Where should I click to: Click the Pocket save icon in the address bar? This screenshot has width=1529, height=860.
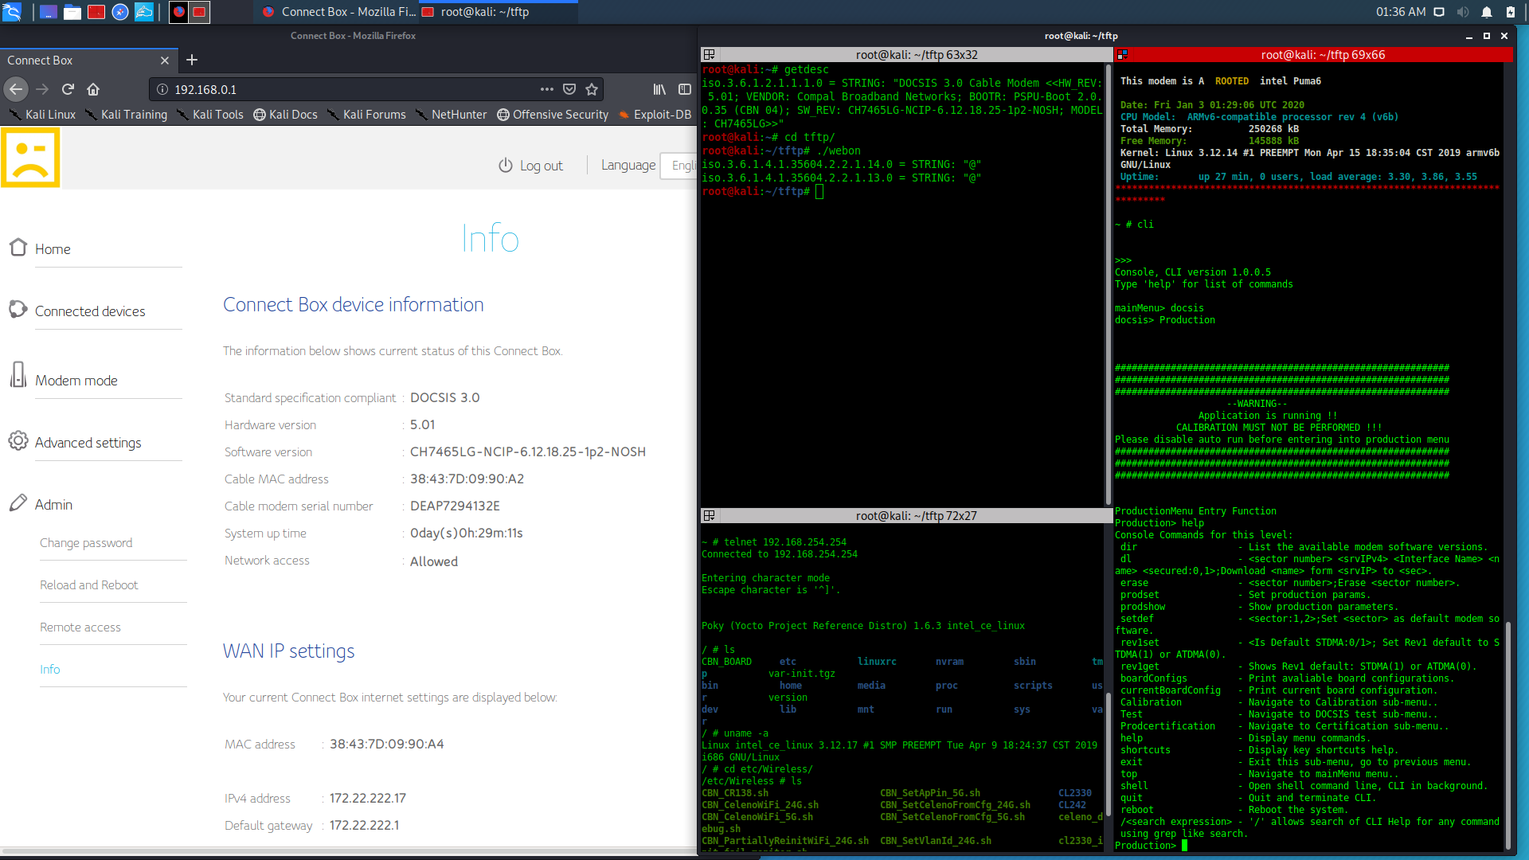click(569, 89)
